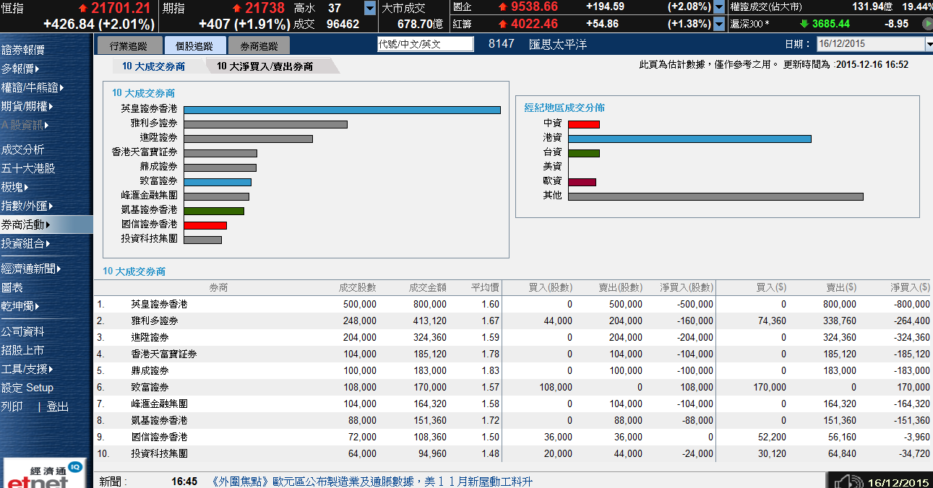Screen dimensions: 933x488
Task: Open the 期指 futures dropdown arrow
Action: pyautogui.click(x=370, y=9)
